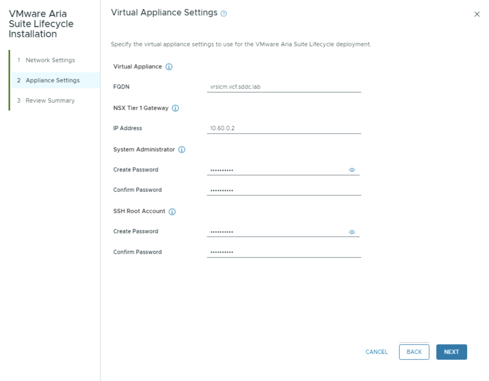Jump to Review Summary step
Viewport: 489px width, 381px height.
[x=50, y=101]
